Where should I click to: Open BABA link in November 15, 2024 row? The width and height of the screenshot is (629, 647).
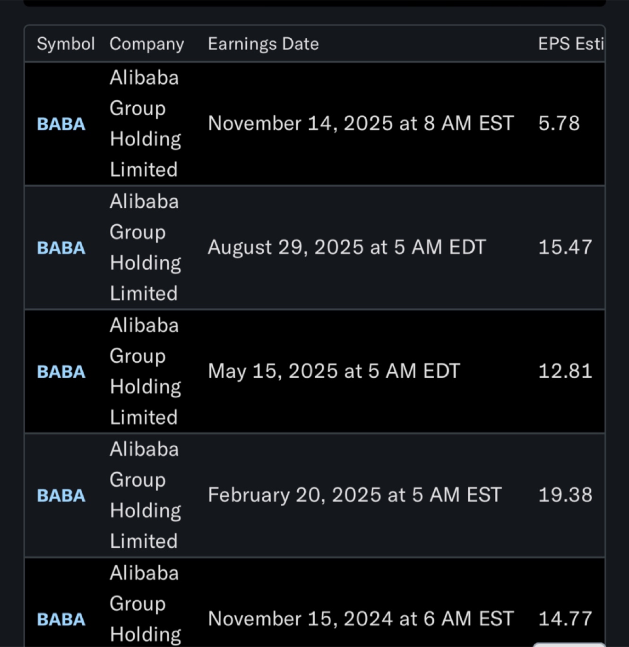[61, 619]
